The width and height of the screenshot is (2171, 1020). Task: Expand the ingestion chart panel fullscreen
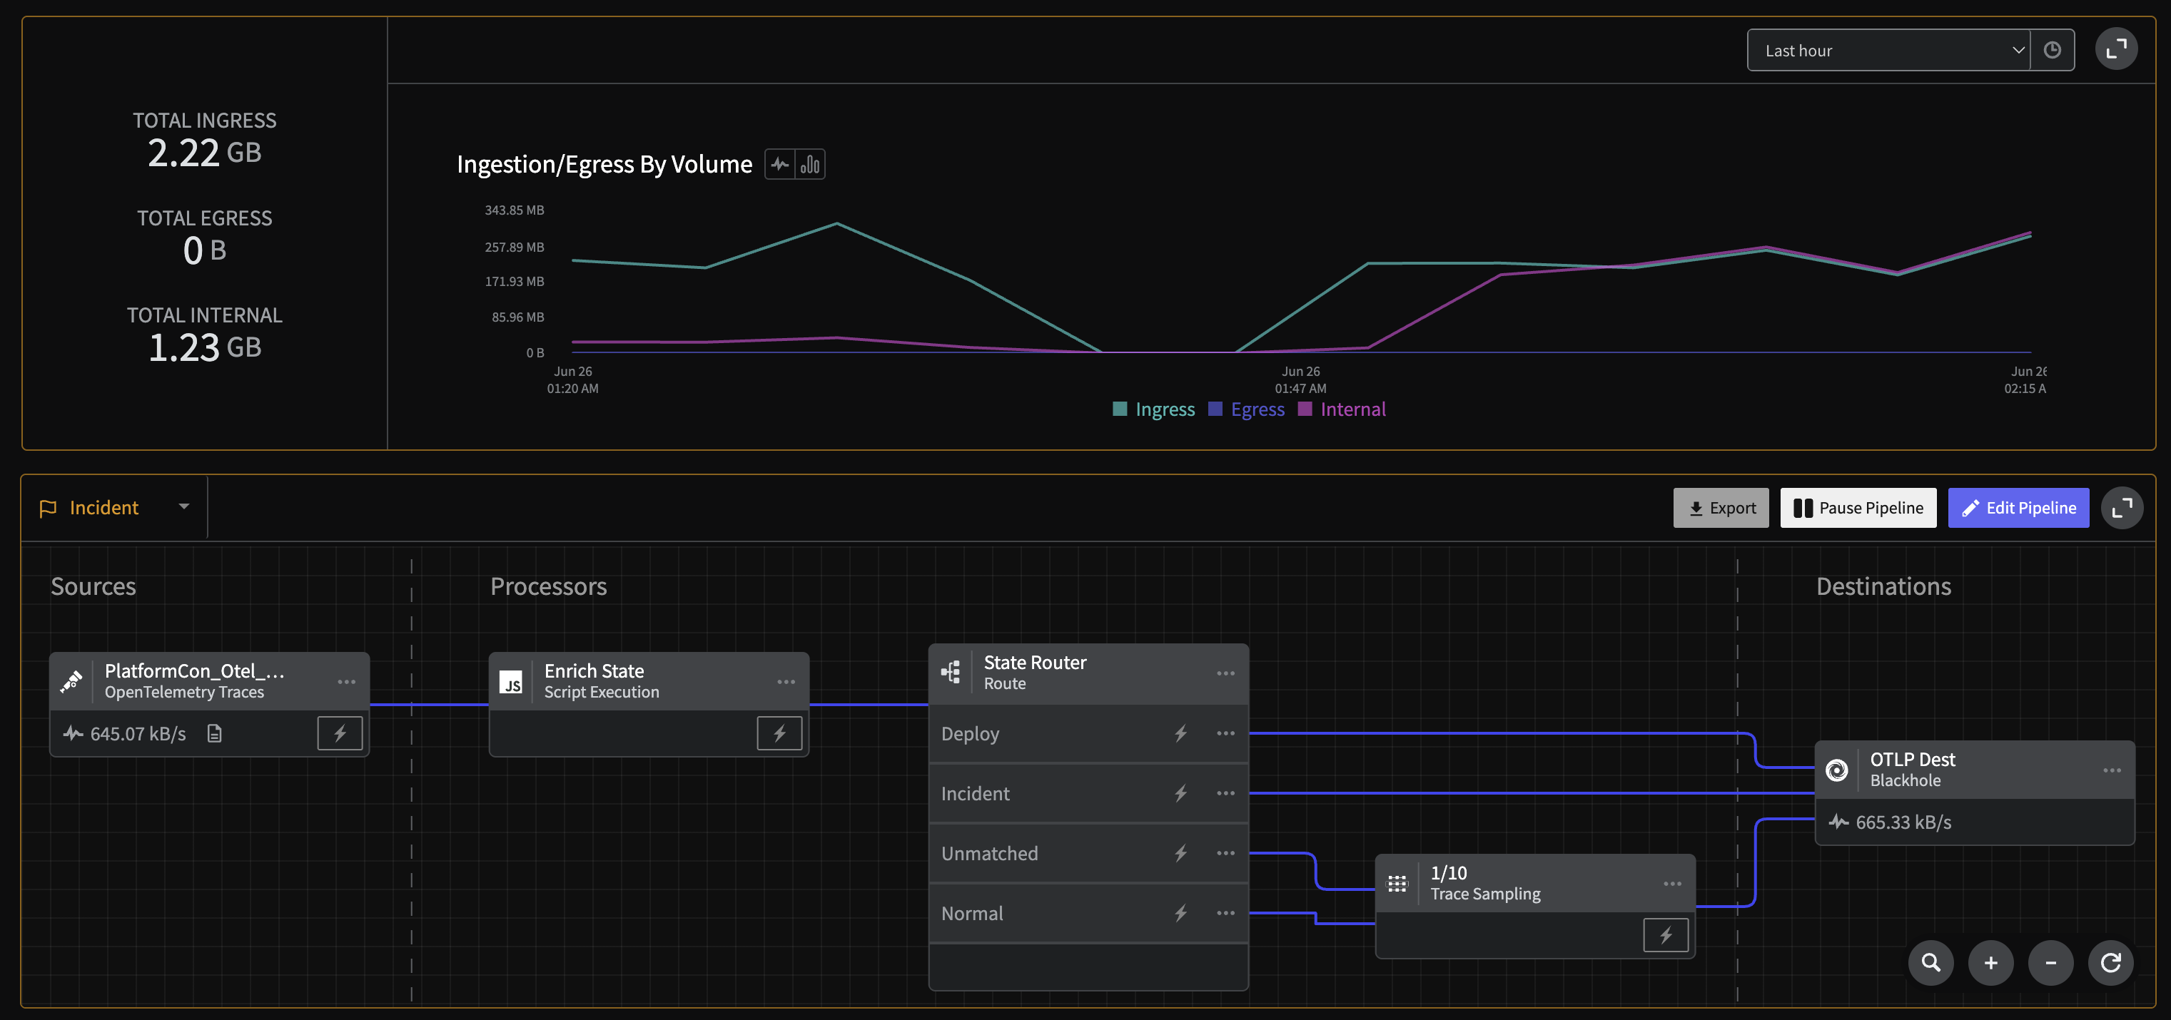click(x=2116, y=50)
